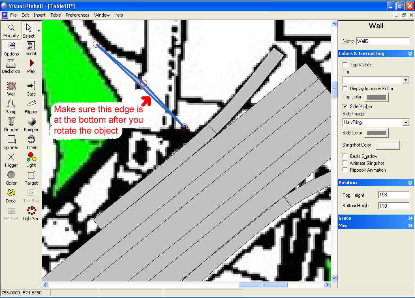Viewport: 415px width, 298px height.
Task: Click the Slingshot Color swatch
Action: [x=387, y=145]
